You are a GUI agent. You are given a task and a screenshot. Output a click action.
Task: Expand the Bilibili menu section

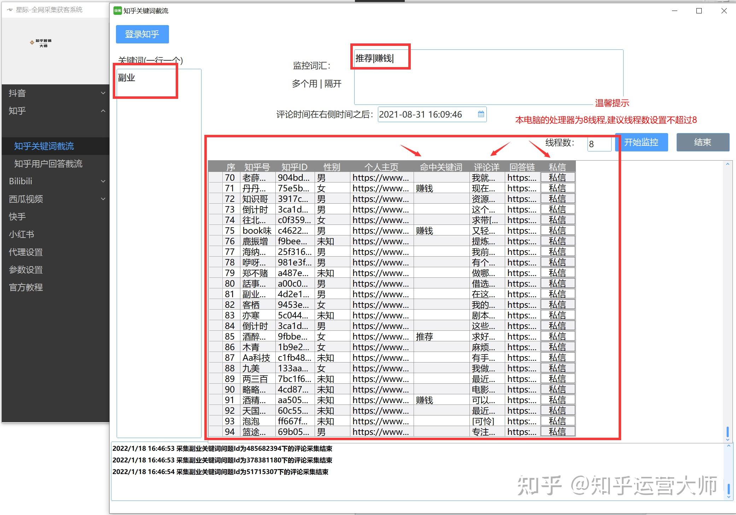coord(56,181)
